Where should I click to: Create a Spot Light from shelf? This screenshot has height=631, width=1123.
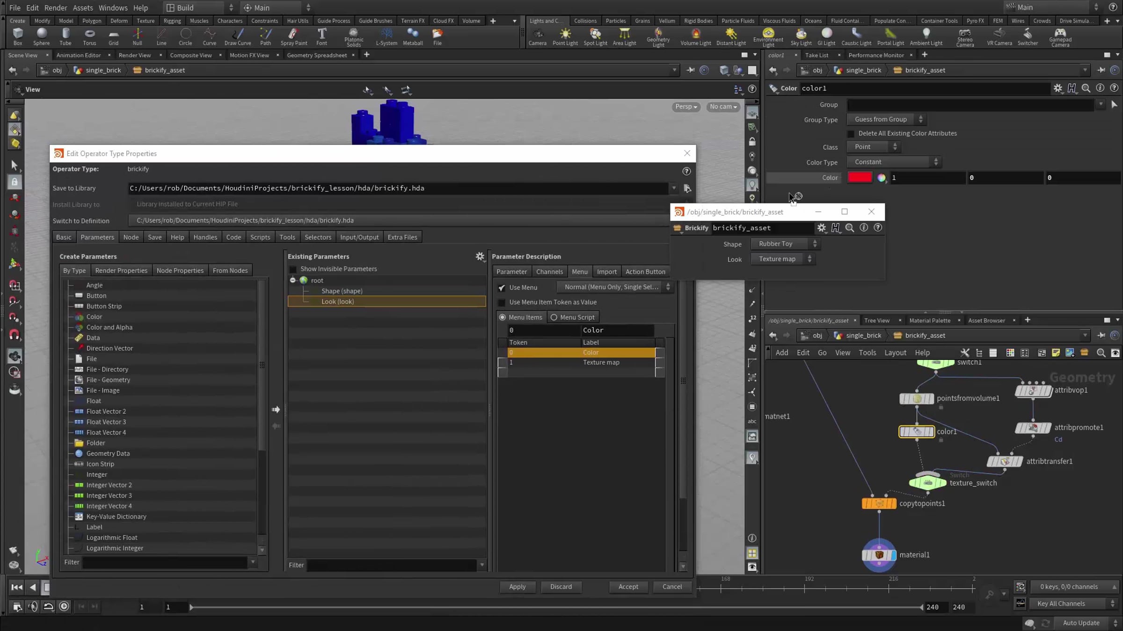(595, 36)
